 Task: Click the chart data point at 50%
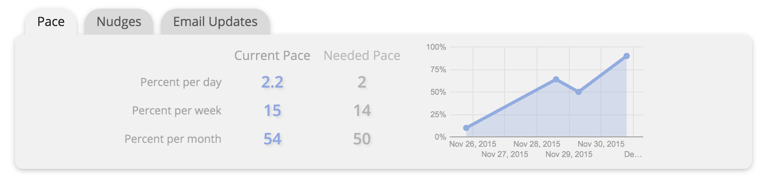tap(578, 92)
